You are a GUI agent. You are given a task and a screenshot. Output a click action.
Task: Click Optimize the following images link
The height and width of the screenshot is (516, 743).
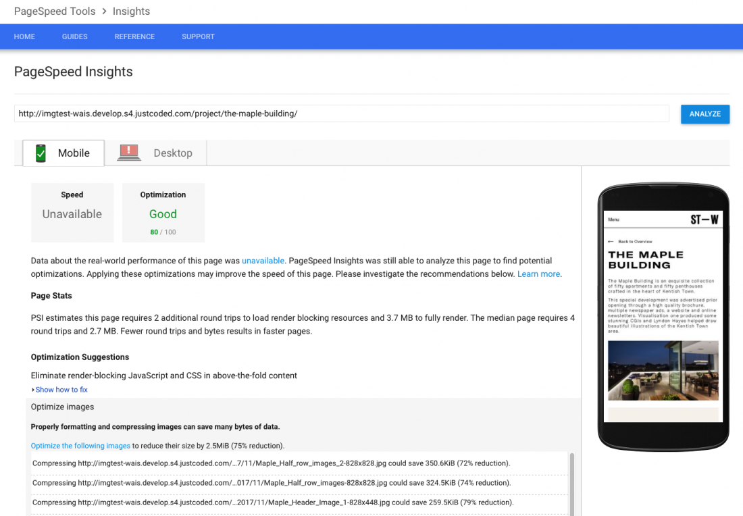pos(80,446)
